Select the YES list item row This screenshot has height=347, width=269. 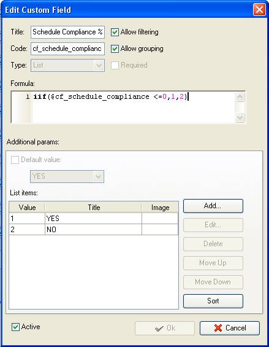[94, 219]
